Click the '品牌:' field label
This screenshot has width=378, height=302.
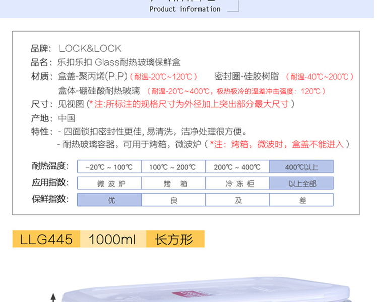click(x=41, y=49)
